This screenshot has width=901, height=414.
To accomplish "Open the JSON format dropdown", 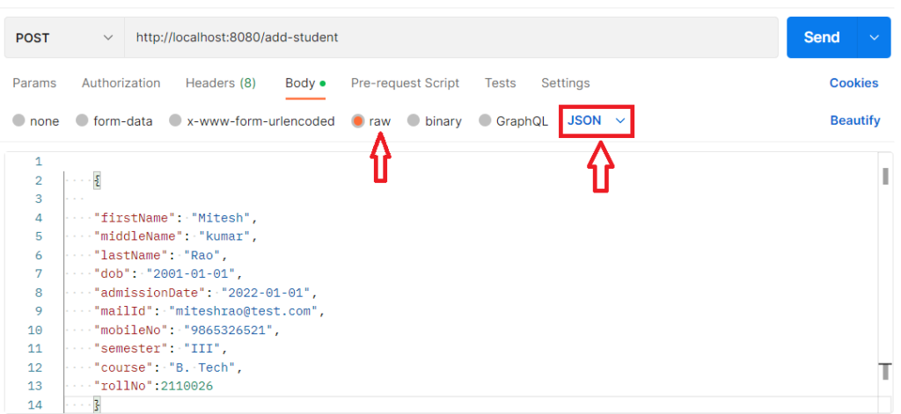I will click(596, 121).
